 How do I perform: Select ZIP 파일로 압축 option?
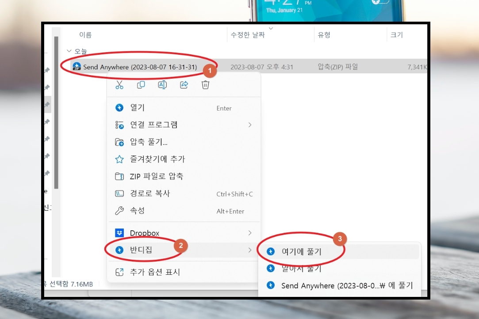coord(184,176)
